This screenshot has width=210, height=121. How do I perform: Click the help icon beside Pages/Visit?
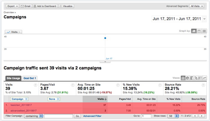(x=73, y=85)
